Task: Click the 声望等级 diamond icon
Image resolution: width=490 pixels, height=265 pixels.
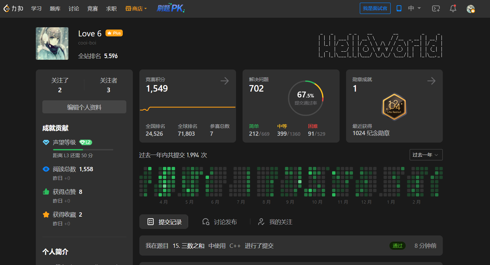Action: click(46, 142)
